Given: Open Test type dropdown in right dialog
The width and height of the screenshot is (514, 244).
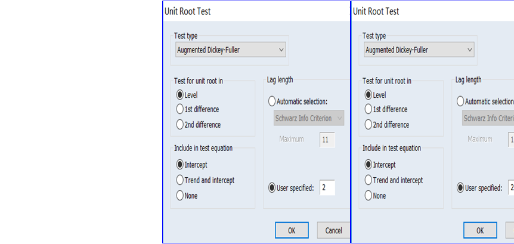Looking at the screenshot, I should coord(419,50).
